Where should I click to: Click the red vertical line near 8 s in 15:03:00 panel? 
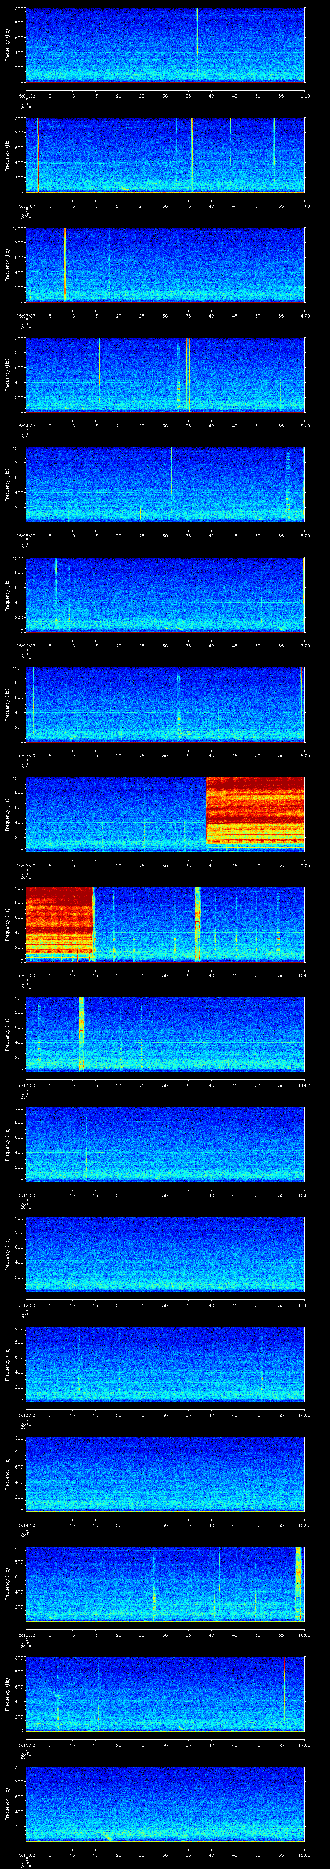click(x=65, y=265)
